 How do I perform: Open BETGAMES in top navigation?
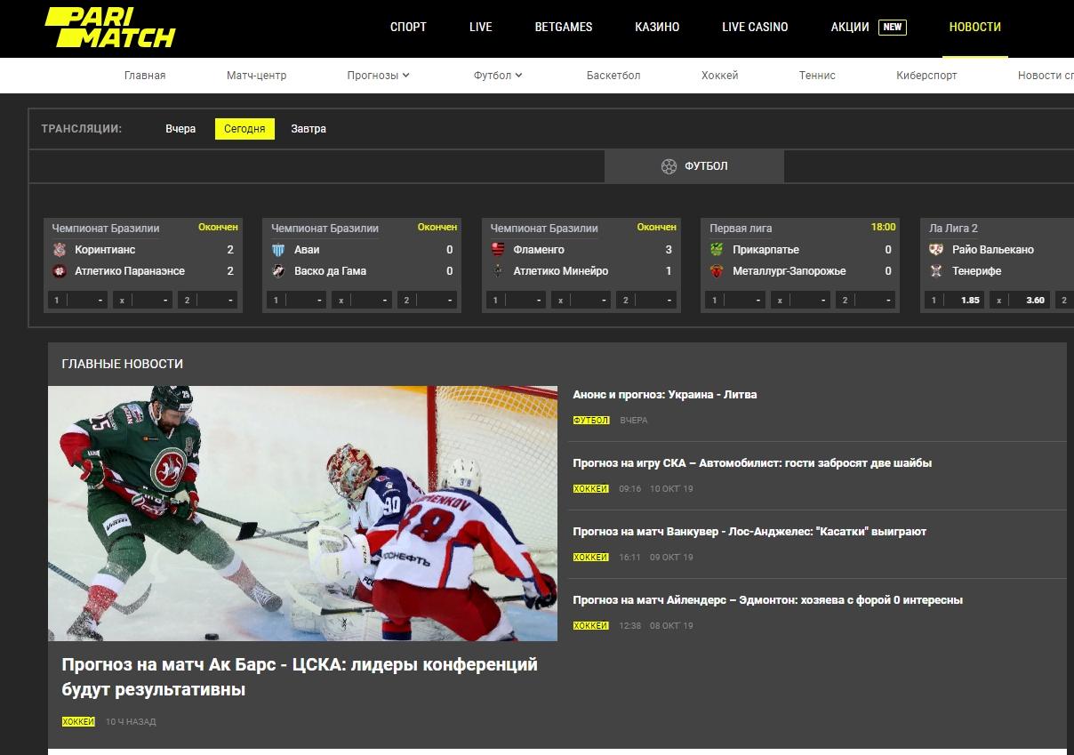point(564,27)
